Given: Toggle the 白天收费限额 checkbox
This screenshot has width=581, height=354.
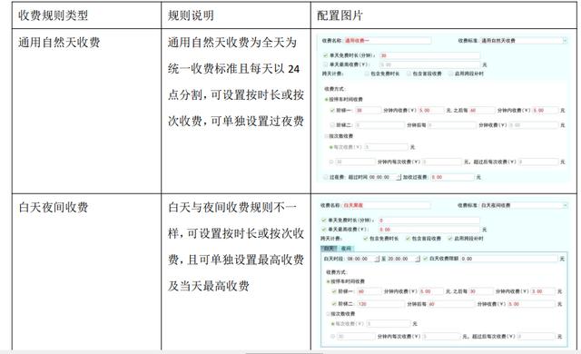Looking at the screenshot, I should click(426, 259).
